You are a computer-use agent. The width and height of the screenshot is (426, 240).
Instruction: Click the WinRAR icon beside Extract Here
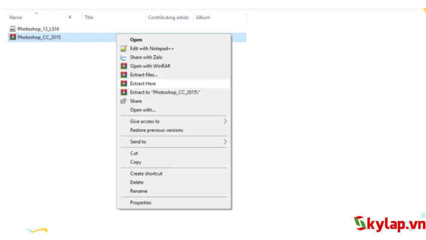[x=123, y=84]
